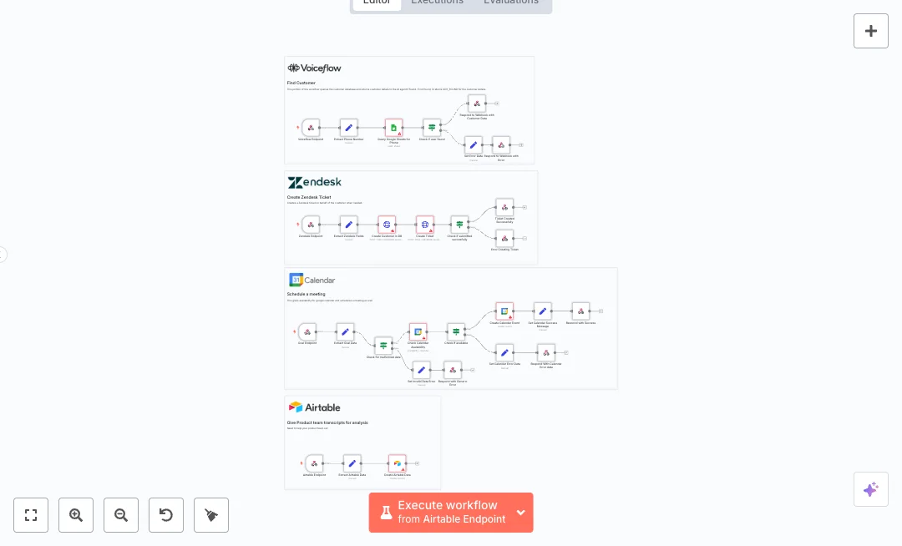Click the tidy up workflow button
Viewport: 902px width, 546px height.
(x=211, y=515)
